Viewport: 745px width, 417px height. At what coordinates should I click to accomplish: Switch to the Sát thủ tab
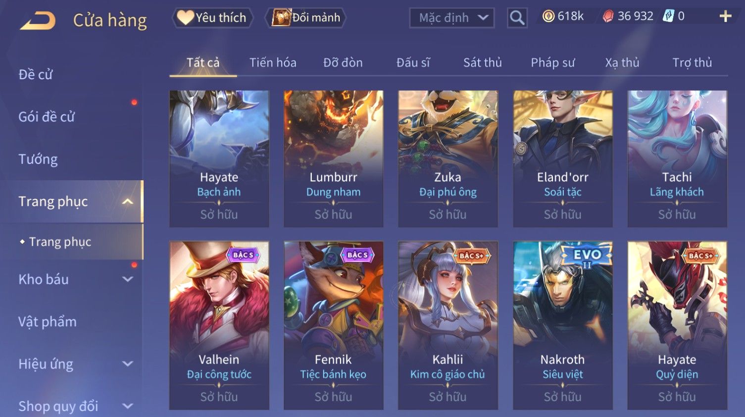[x=483, y=62]
